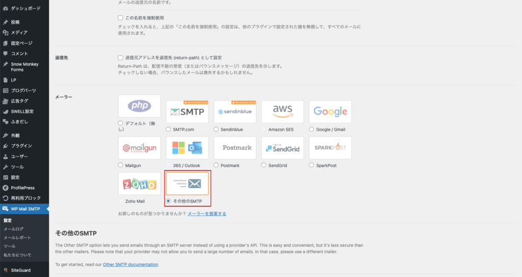Click the SiteGuard shield icon
Screen dimensions: 522x277
click(5, 270)
